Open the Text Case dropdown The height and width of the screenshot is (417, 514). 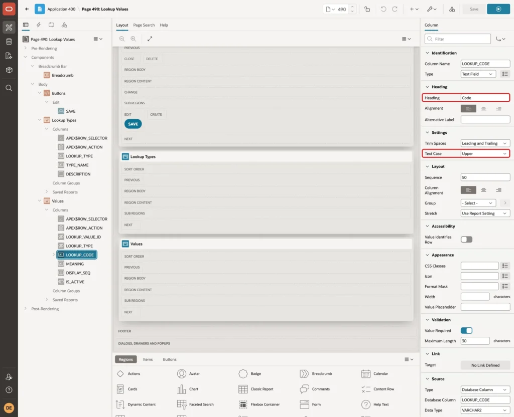pyautogui.click(x=485, y=153)
